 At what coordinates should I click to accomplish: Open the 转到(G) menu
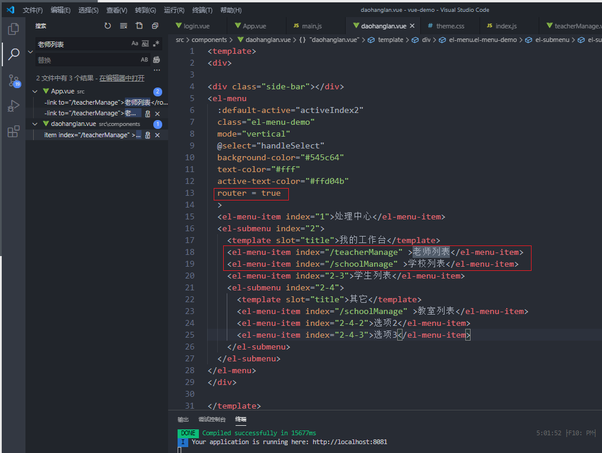click(146, 10)
